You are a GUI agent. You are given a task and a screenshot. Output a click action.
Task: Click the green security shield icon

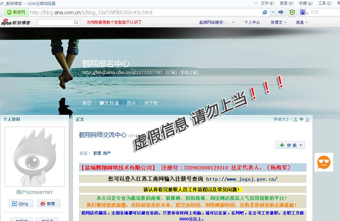click(x=292, y=12)
